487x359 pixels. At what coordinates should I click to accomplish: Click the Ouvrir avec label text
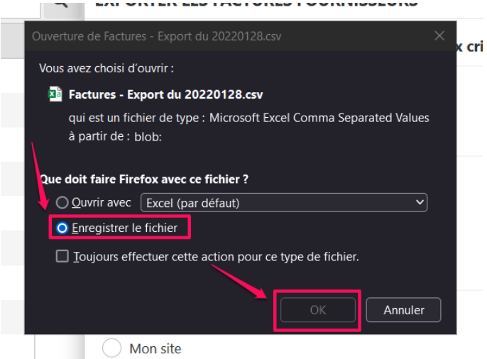pos(102,203)
